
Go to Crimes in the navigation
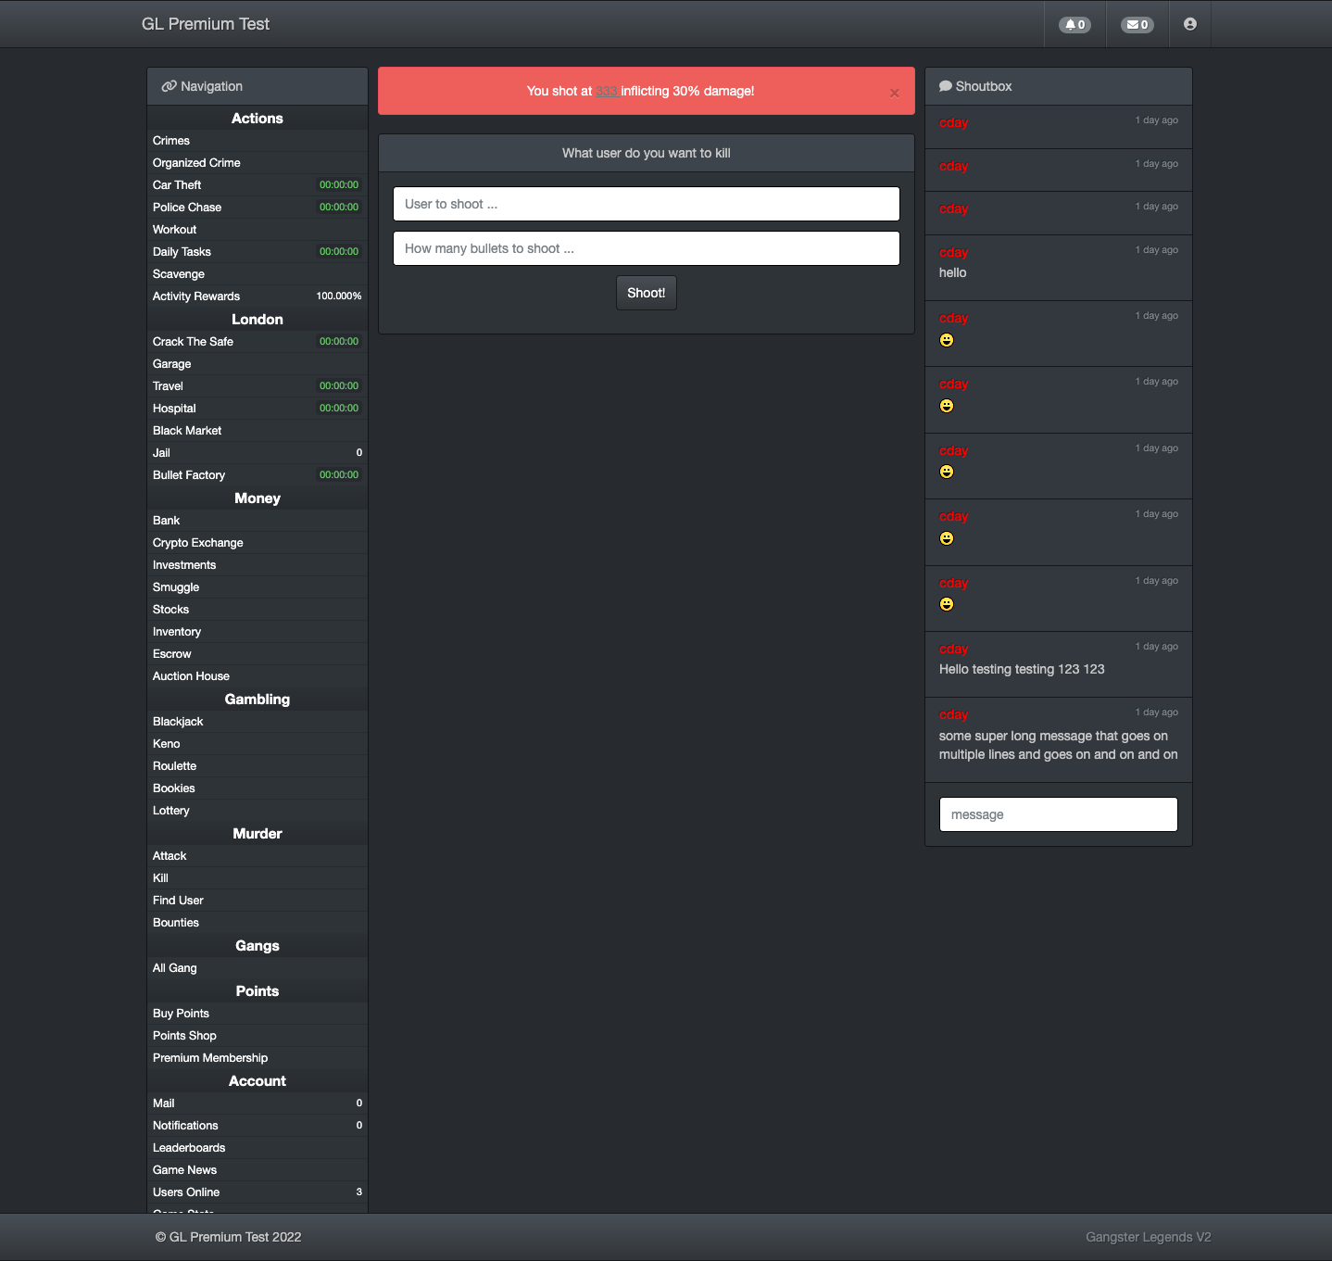pos(171,141)
